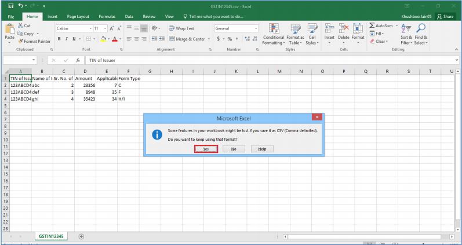Switch to the Page Layout tab
Image resolution: width=462 pixels, height=245 pixels.
(78, 16)
